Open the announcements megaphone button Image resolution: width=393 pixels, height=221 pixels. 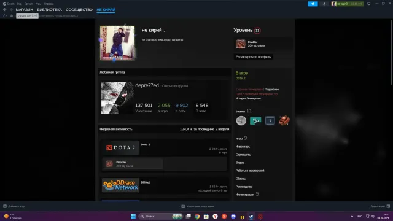(313, 4)
